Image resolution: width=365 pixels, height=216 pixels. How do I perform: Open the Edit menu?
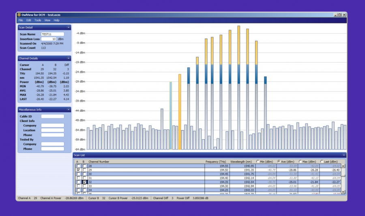pyautogui.click(x=29, y=20)
